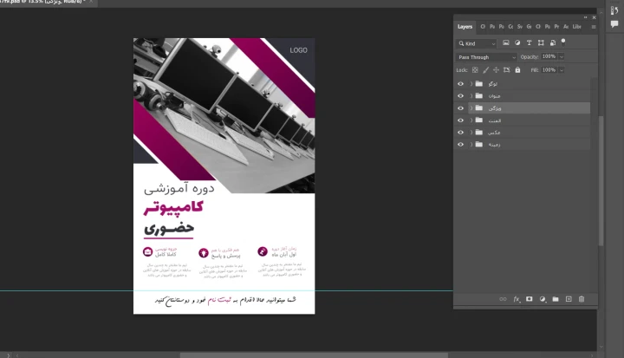
Task: Add a layer mask
Action: point(530,299)
